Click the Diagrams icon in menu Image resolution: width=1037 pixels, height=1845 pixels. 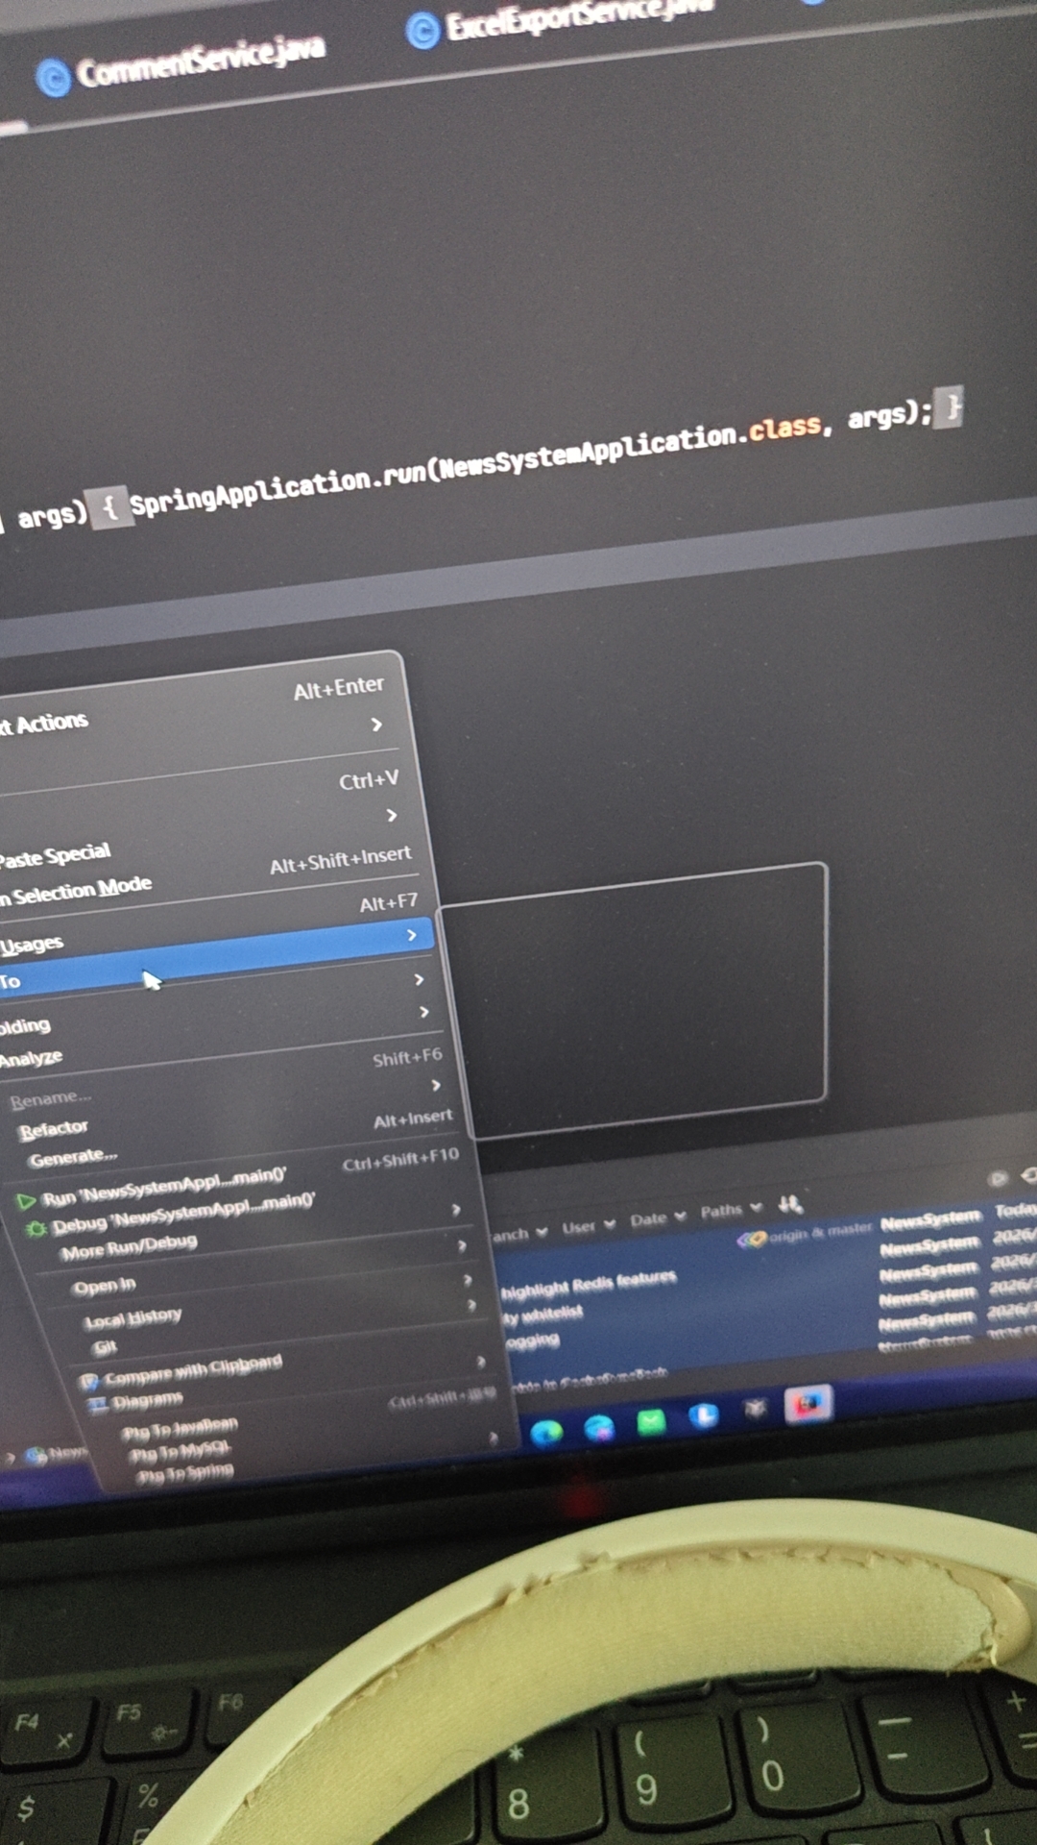pos(97,1405)
